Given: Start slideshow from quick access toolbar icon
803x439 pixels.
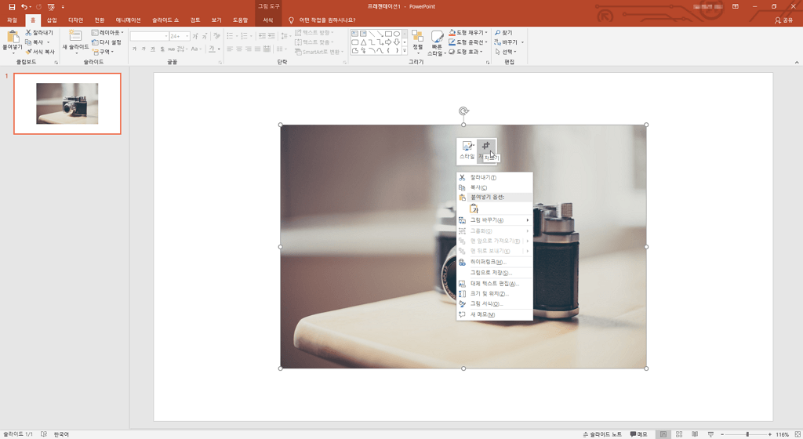Looking at the screenshot, I should [51, 6].
